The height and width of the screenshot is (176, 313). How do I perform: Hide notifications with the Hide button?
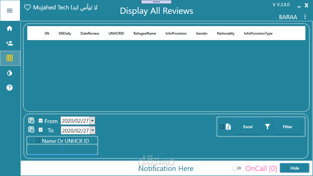coord(294,168)
